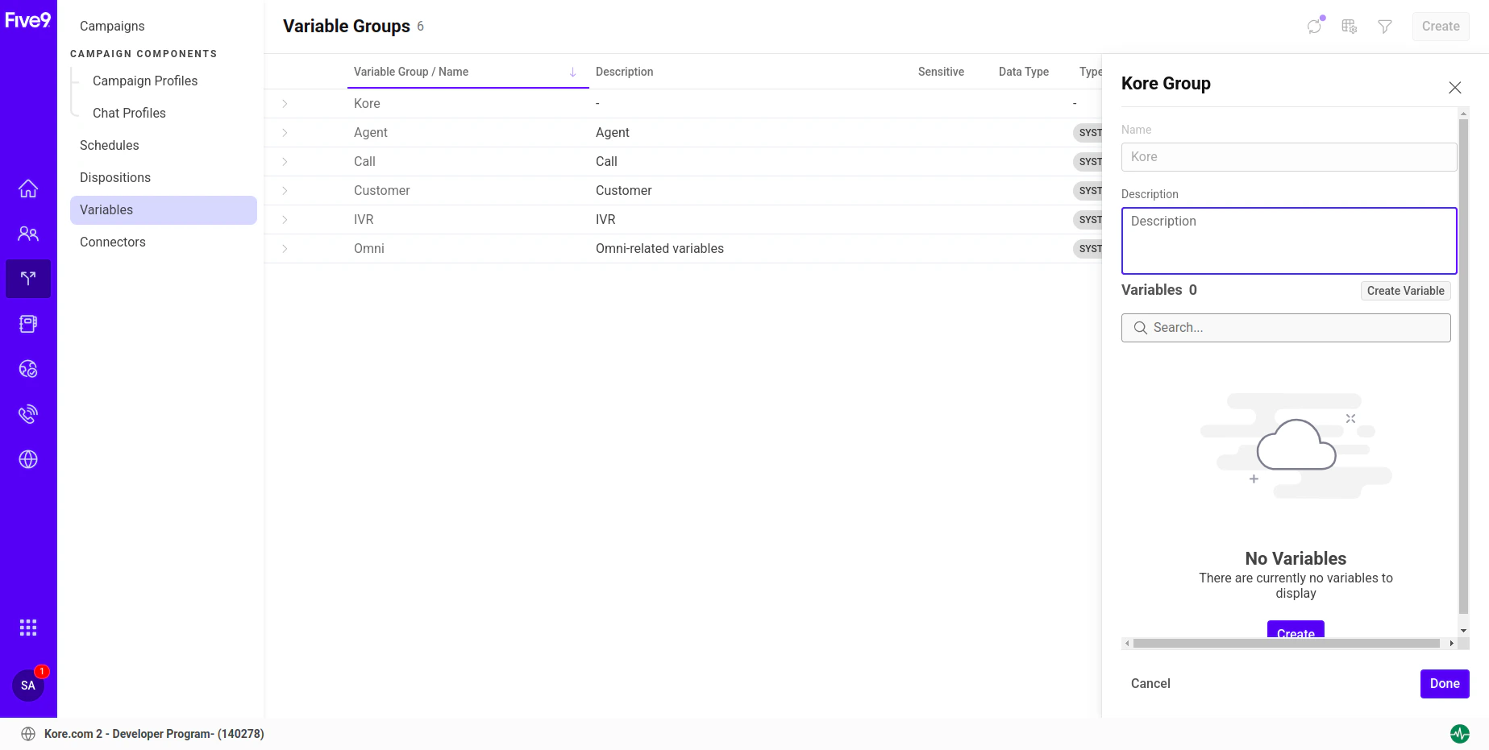Screen dimensions: 1489x750
Task: Click the IVR name cell
Action: point(364,220)
